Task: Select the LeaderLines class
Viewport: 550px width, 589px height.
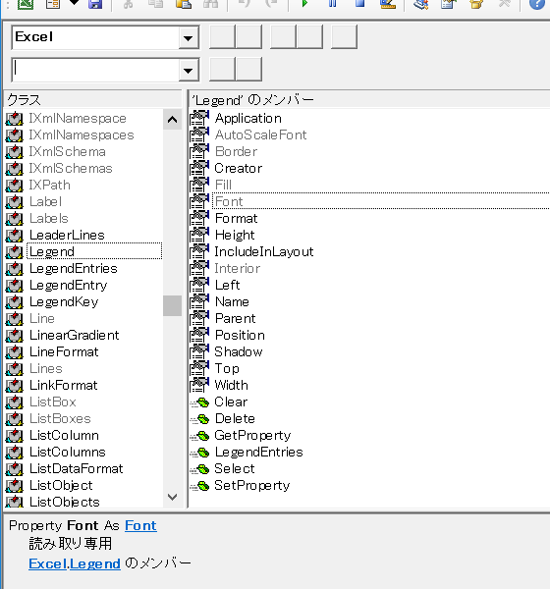Action: [x=67, y=236]
